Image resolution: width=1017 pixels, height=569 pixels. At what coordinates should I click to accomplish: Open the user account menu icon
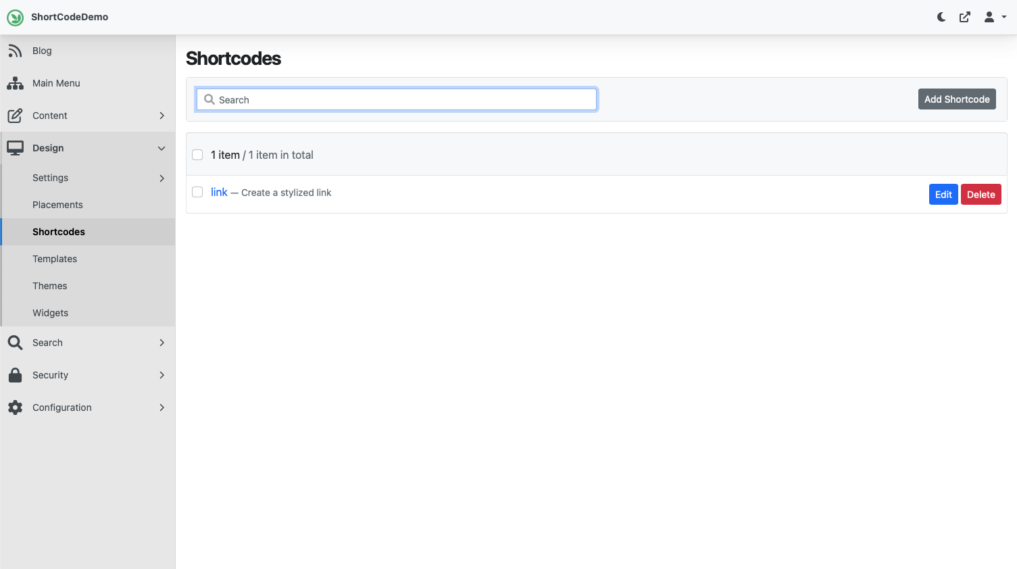coord(995,17)
